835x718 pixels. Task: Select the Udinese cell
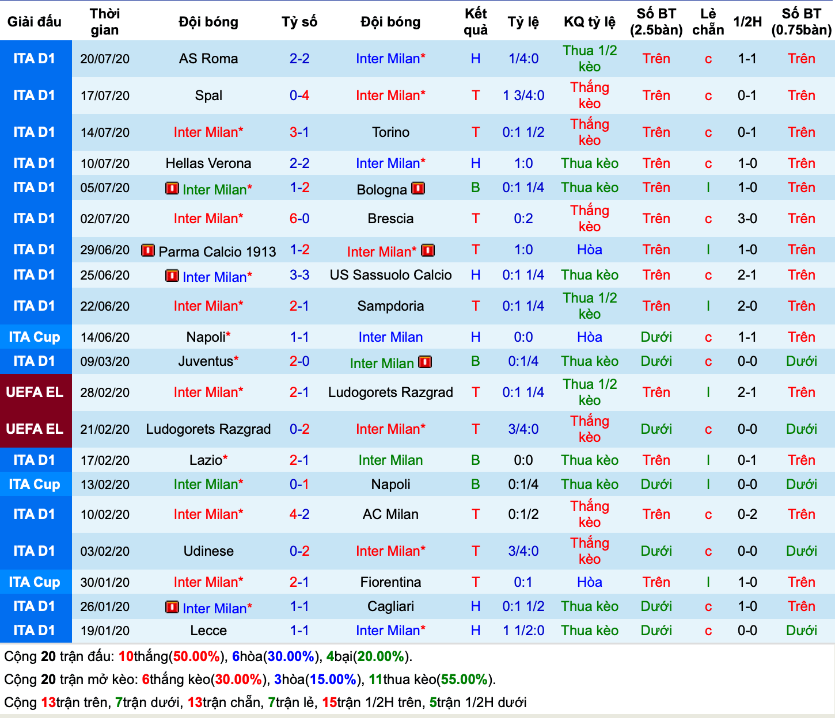[x=208, y=551]
